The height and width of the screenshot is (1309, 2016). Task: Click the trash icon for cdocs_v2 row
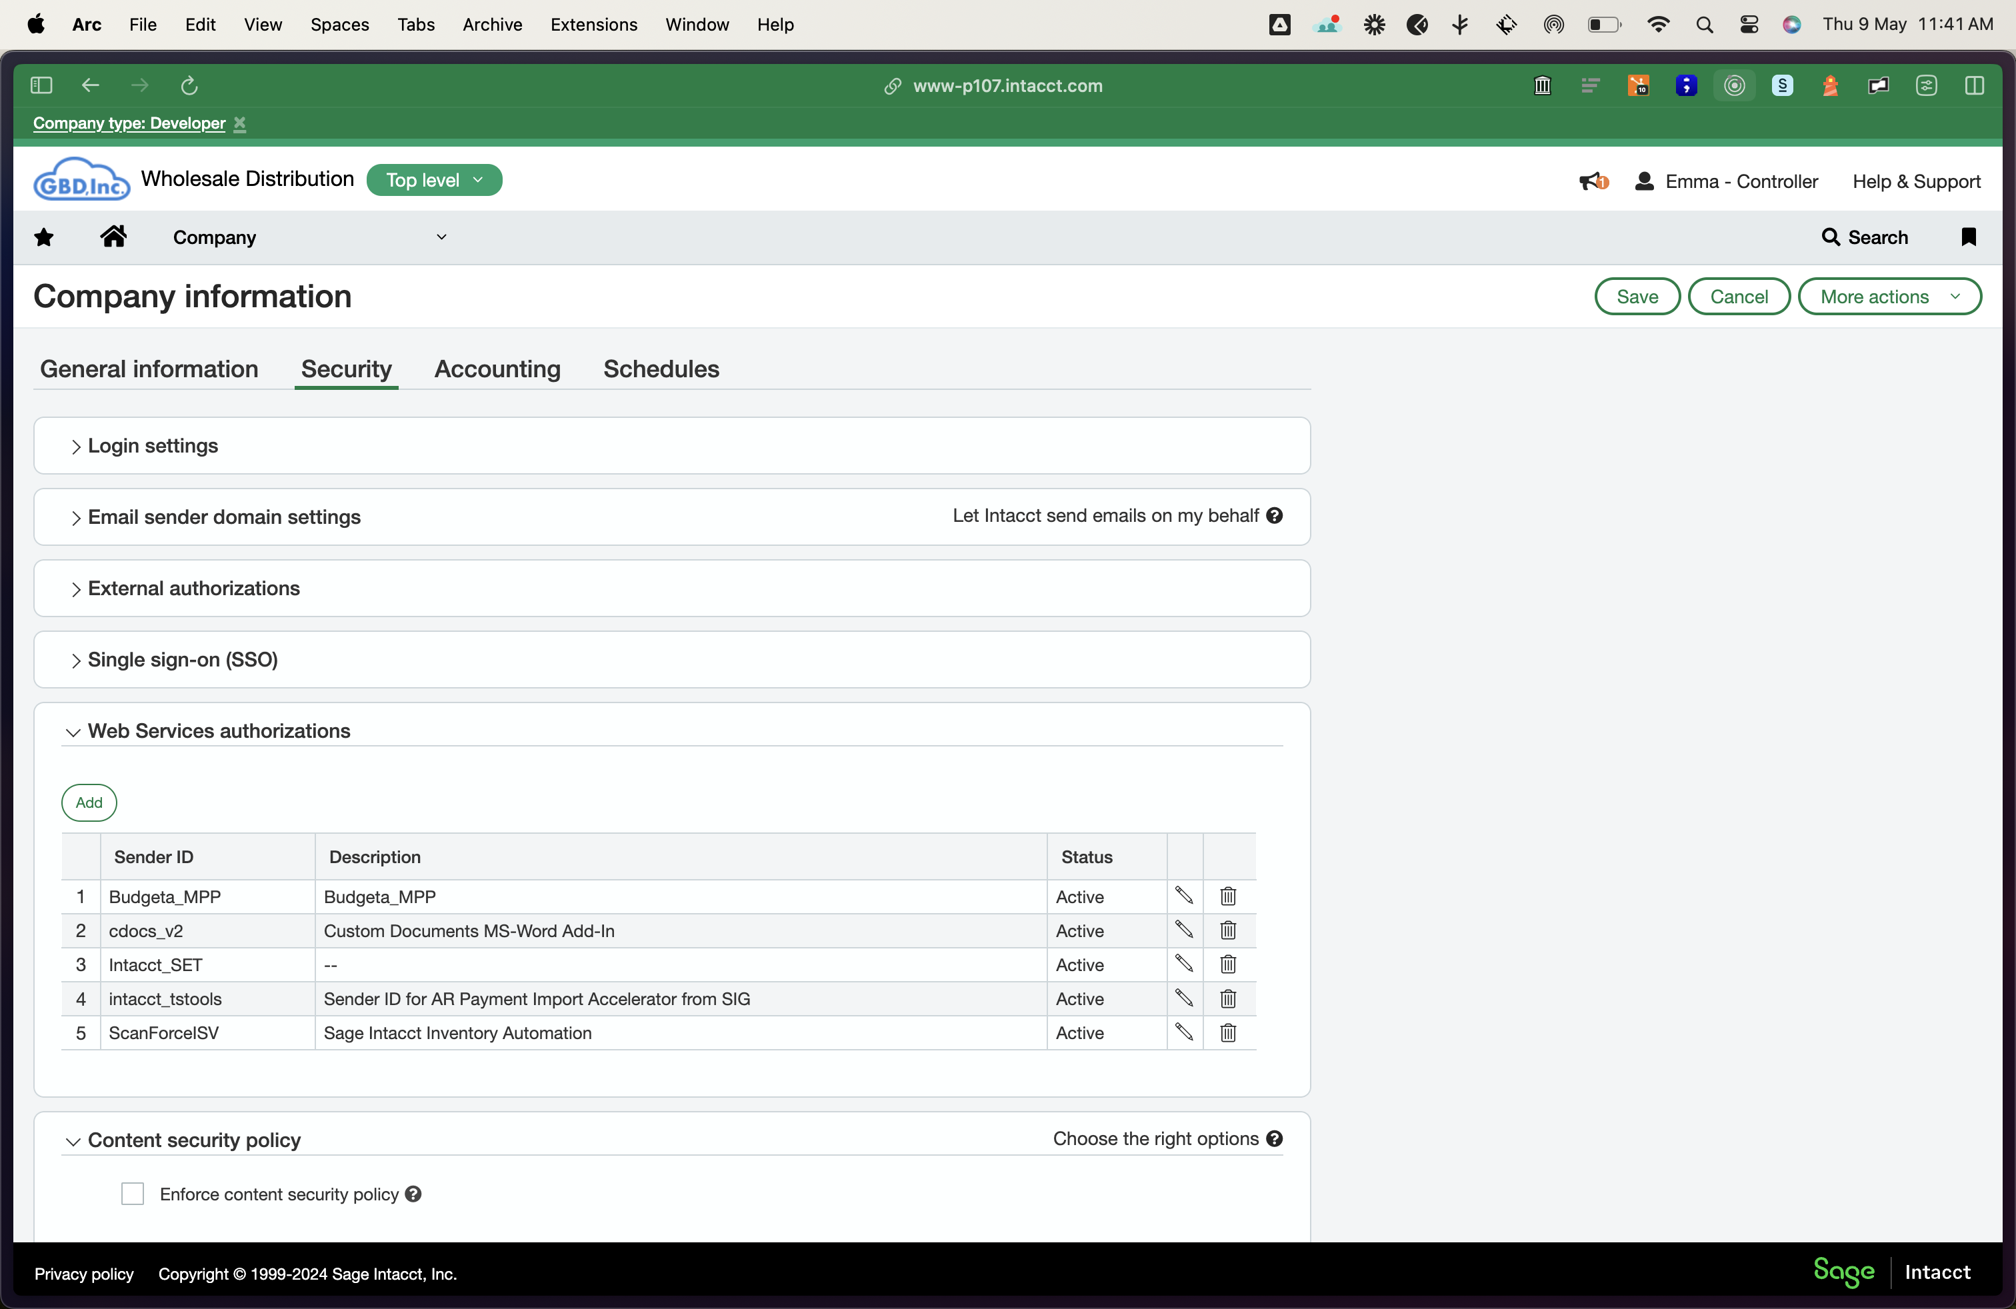point(1227,930)
